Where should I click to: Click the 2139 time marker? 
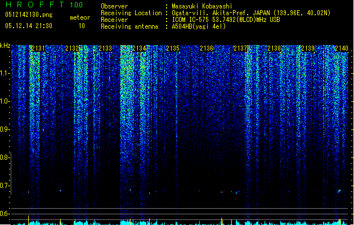(x=308, y=48)
